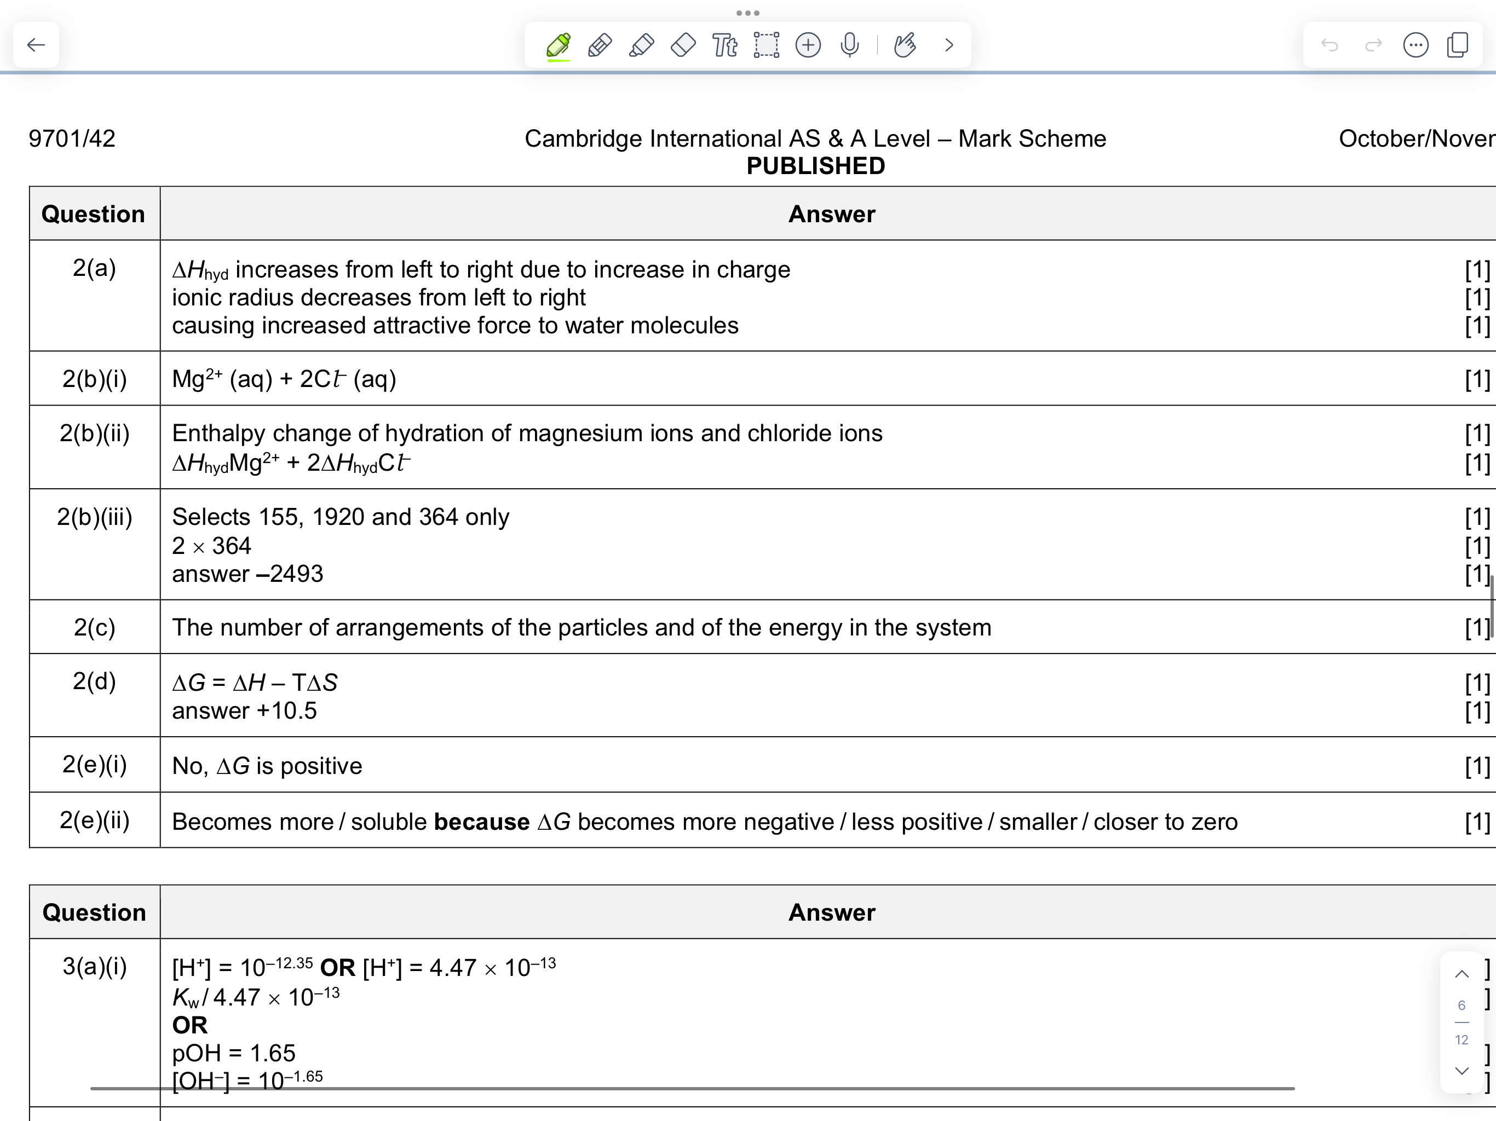Select the pencil tool
The image size is (1496, 1121).
(600, 45)
